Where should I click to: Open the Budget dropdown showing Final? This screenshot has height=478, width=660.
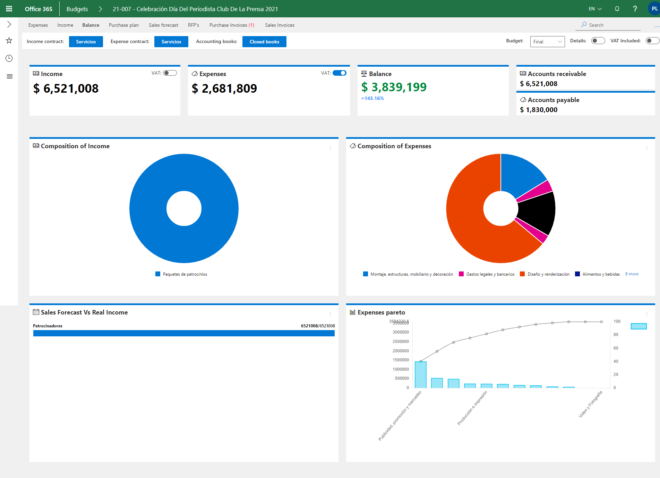point(547,42)
